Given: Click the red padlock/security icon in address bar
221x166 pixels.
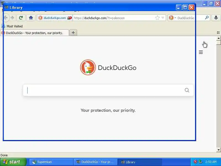Looking at the screenshot, I should pyautogui.click(x=70, y=18).
